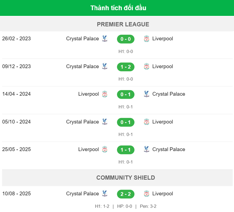Image resolution: width=234 pixels, height=212 pixels.
Task: Click Liverpool crest in 14/04-2024 match
Action: coord(105,94)
